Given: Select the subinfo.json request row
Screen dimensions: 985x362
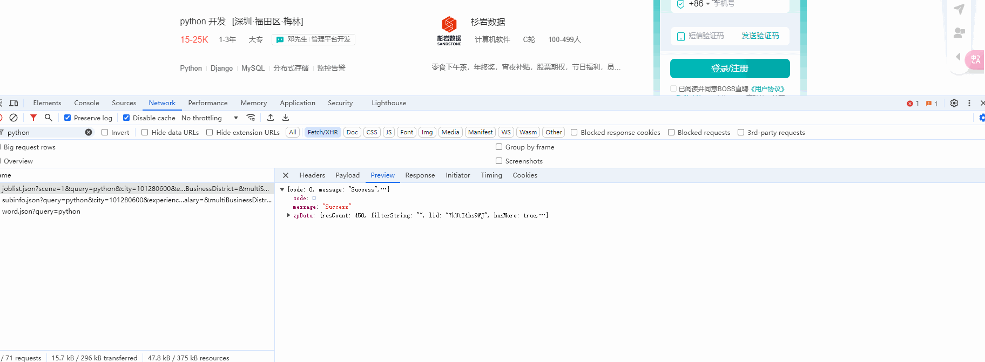Looking at the screenshot, I should click(x=137, y=200).
